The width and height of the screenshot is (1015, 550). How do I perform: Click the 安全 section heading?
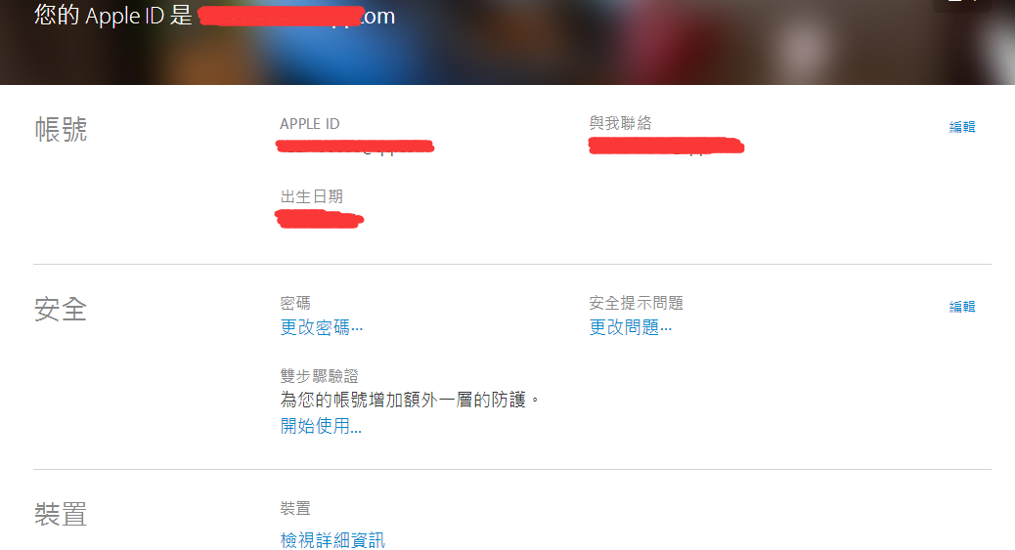[x=61, y=310]
